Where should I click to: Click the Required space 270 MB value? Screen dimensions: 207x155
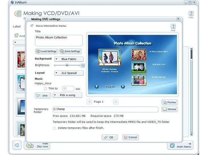click(x=118, y=116)
